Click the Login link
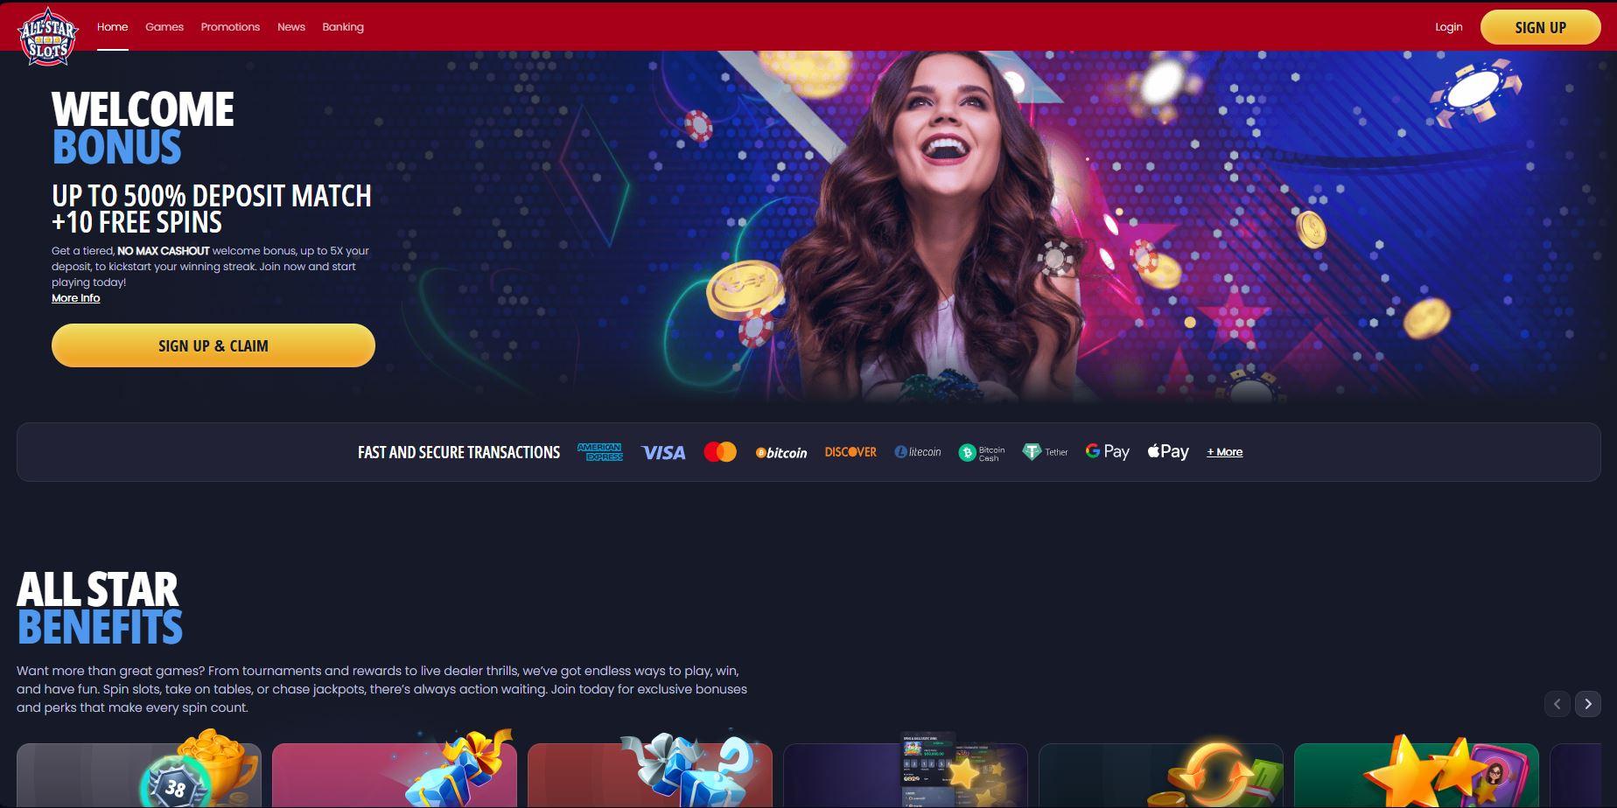Image resolution: width=1617 pixels, height=808 pixels. [1449, 27]
